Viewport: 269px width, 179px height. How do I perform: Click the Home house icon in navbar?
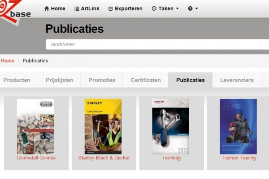coord(47,9)
